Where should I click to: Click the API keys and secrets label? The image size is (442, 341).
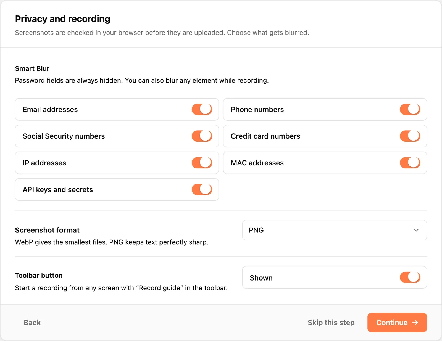click(58, 190)
